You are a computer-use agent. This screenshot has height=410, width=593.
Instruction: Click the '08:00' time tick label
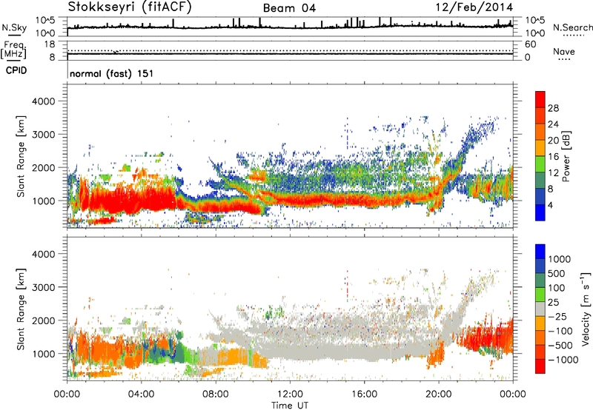click(x=215, y=394)
